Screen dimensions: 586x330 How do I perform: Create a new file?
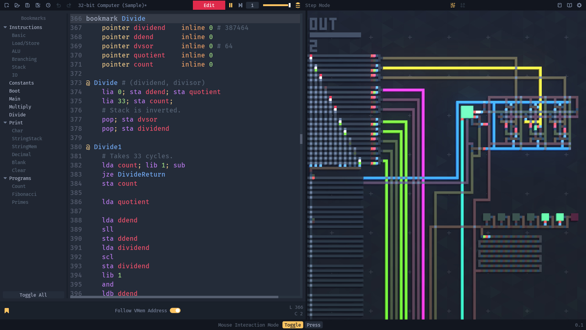click(6, 5)
